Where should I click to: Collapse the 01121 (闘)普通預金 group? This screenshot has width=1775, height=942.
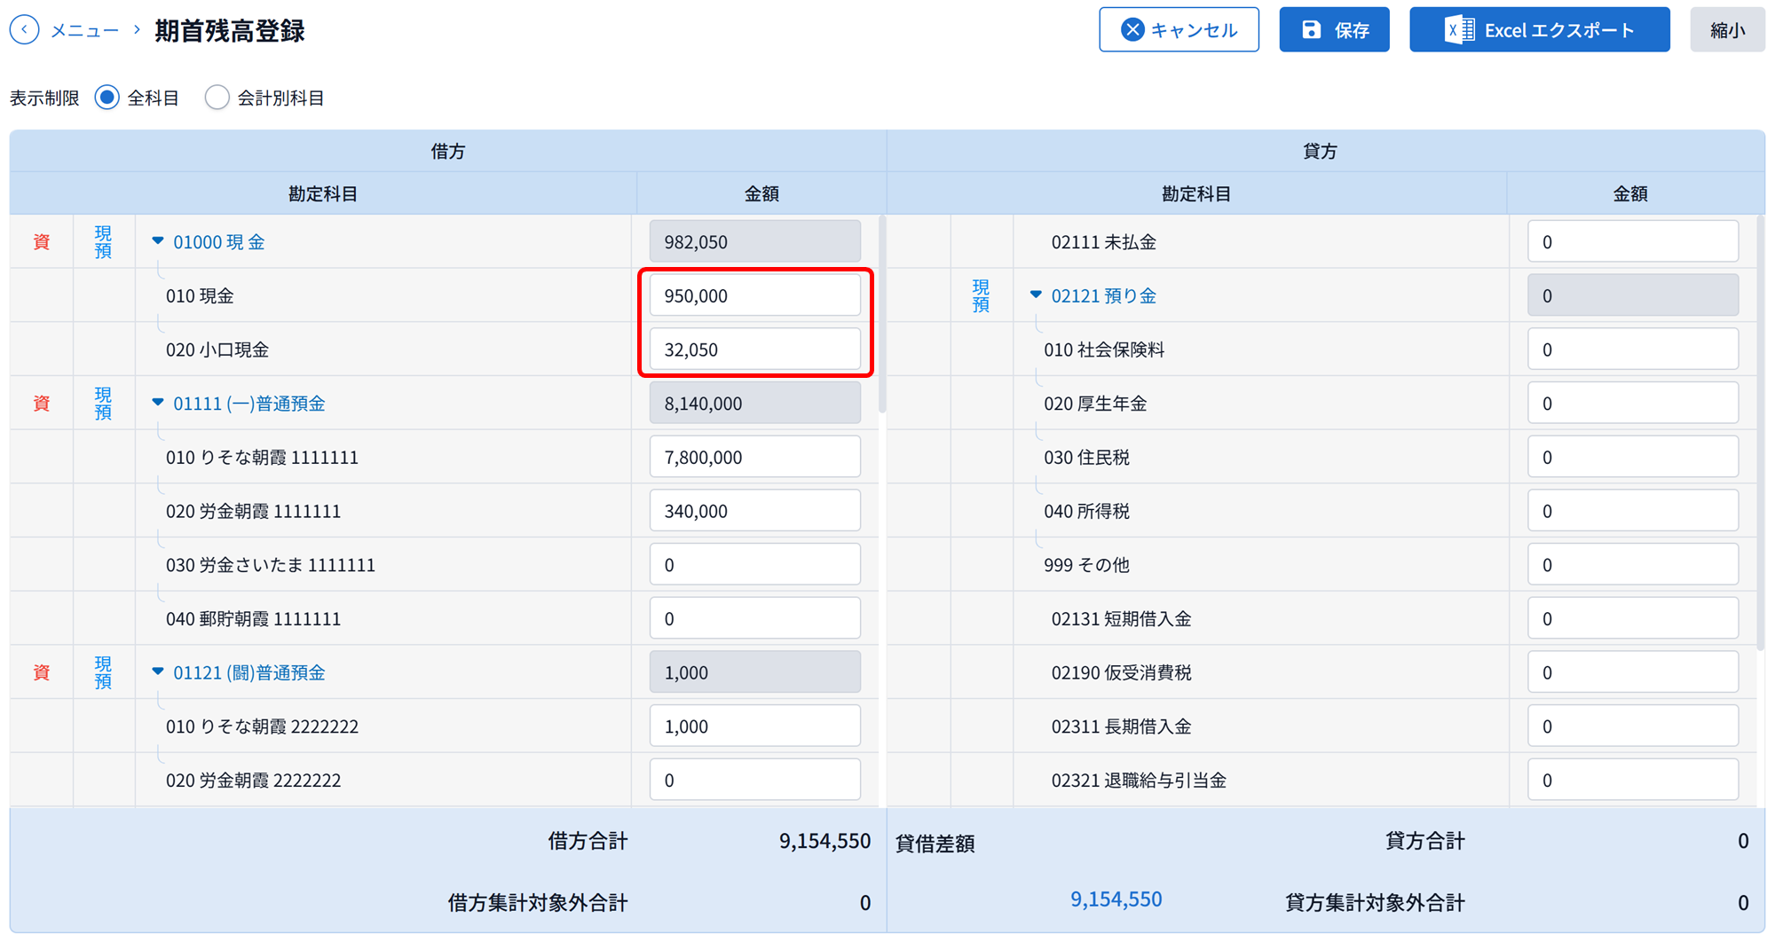tap(158, 672)
